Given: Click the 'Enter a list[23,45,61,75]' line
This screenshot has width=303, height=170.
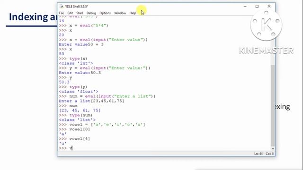Looking at the screenshot, I should point(91,101).
